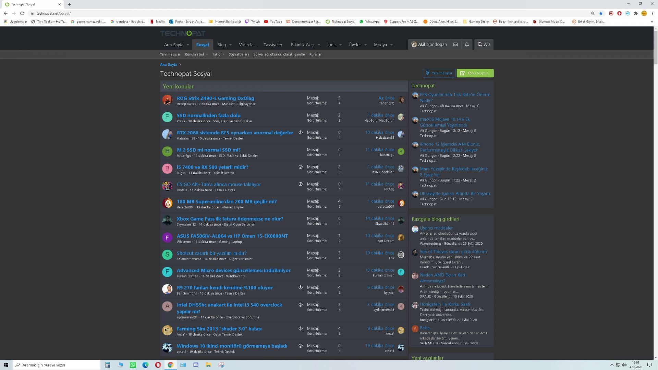This screenshot has height=370, width=658.
Task: Expand the Ana Sayfa dropdown arrow
Action: click(x=188, y=45)
